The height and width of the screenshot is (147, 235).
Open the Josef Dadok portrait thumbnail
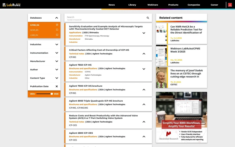click(161, 77)
